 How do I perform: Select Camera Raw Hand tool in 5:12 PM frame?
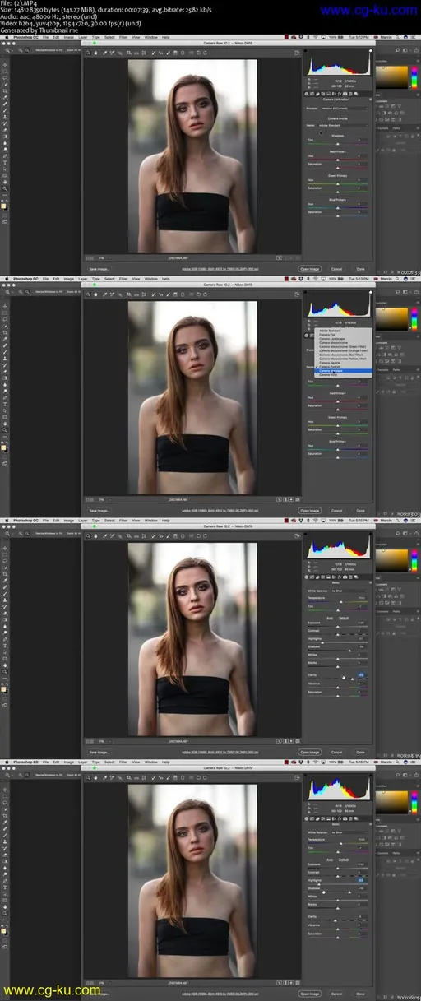tap(95, 53)
